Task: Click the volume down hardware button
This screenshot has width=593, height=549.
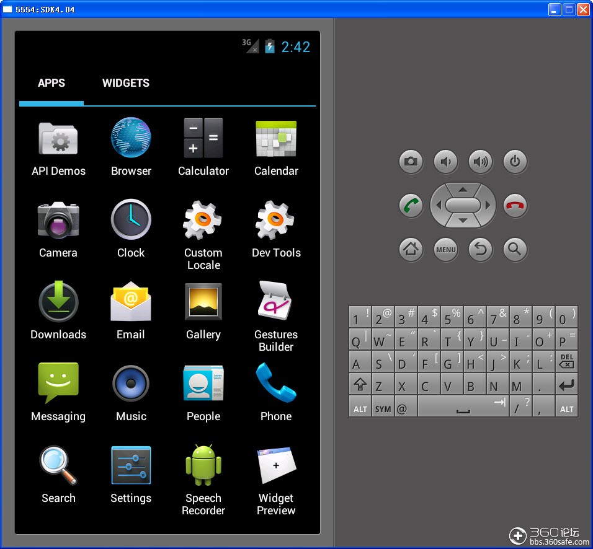Action: click(x=446, y=162)
